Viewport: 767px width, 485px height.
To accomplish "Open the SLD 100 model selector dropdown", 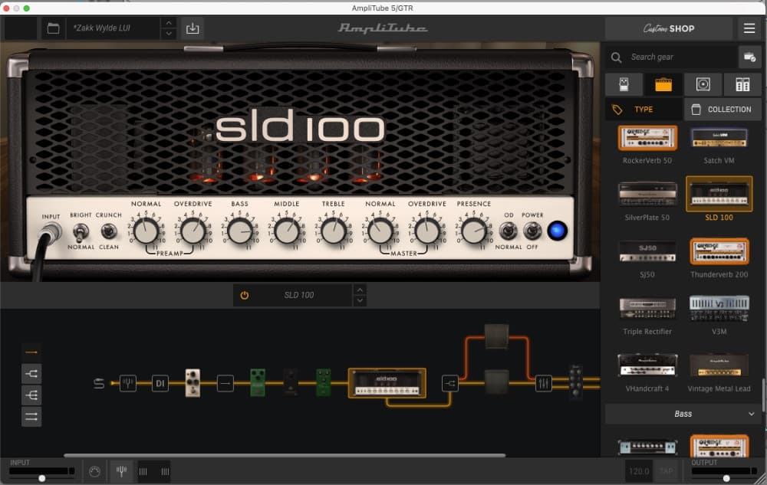I will [x=299, y=295].
